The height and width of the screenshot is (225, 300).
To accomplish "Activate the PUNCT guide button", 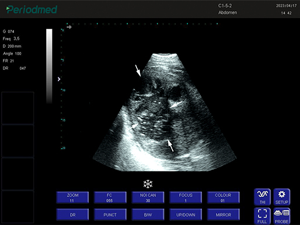I will pyautogui.click(x=110, y=215).
